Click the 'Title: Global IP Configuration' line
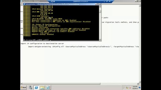 point(46,26)
